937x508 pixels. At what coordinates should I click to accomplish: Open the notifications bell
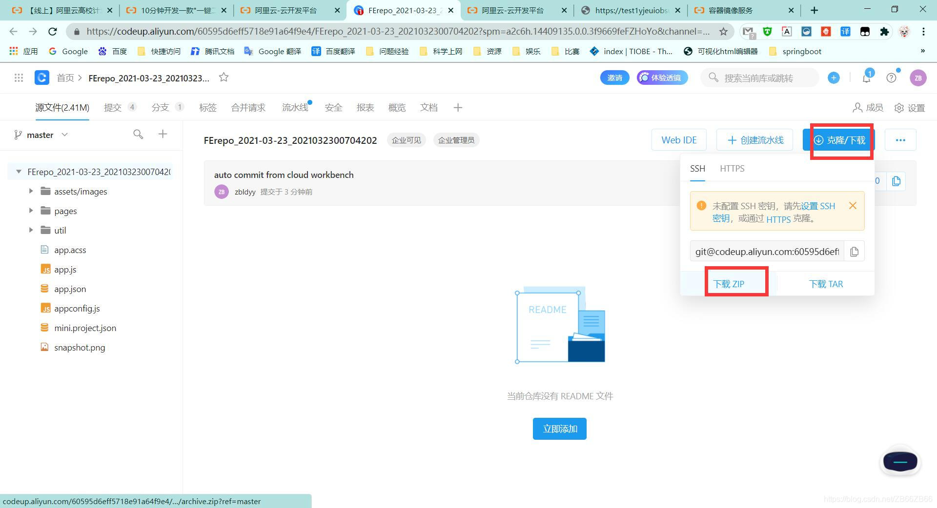(867, 78)
